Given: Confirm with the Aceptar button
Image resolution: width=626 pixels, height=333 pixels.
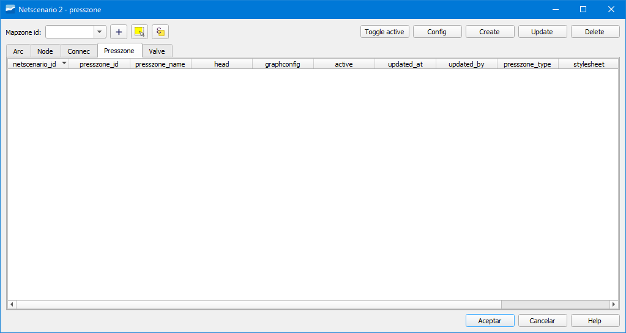Looking at the screenshot, I should (x=490, y=321).
